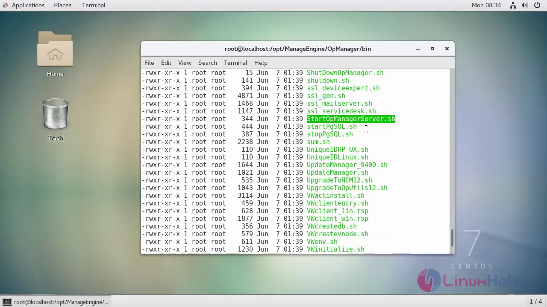547x307 pixels.
Task: Click the UpgradeToNCM12.sh filename
Action: [x=339, y=180]
